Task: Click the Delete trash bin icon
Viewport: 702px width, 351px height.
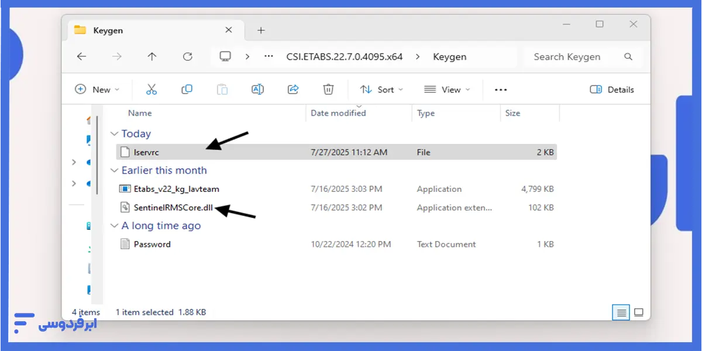Action: tap(328, 90)
